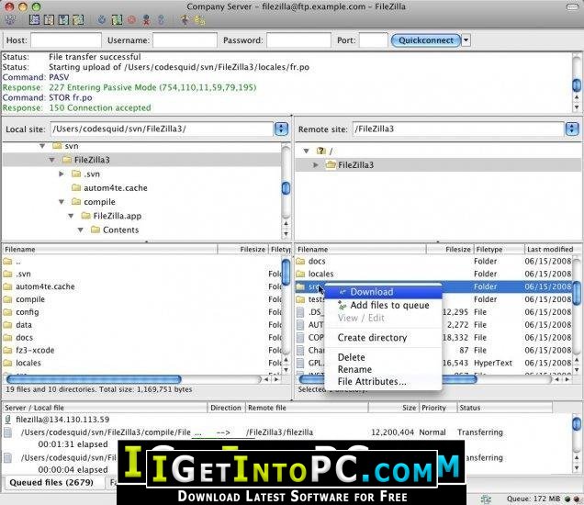The height and width of the screenshot is (505, 584).
Task: Collapse the FileZilla.app tree folder
Action: [71, 216]
